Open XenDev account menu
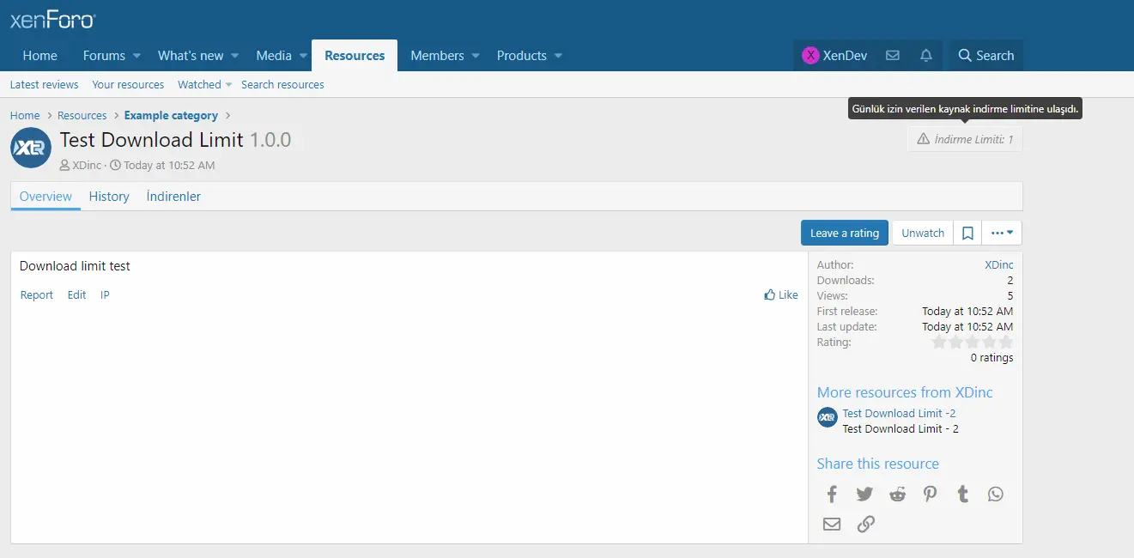 834,56
